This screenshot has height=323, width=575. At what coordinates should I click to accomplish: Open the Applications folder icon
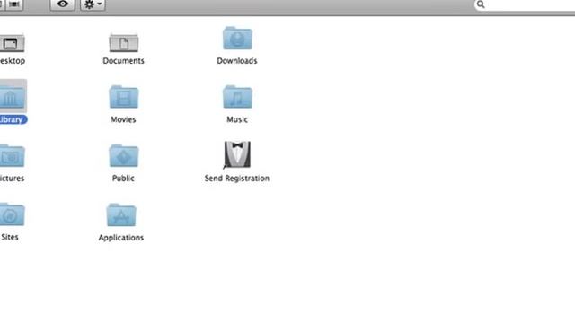pyautogui.click(x=121, y=214)
